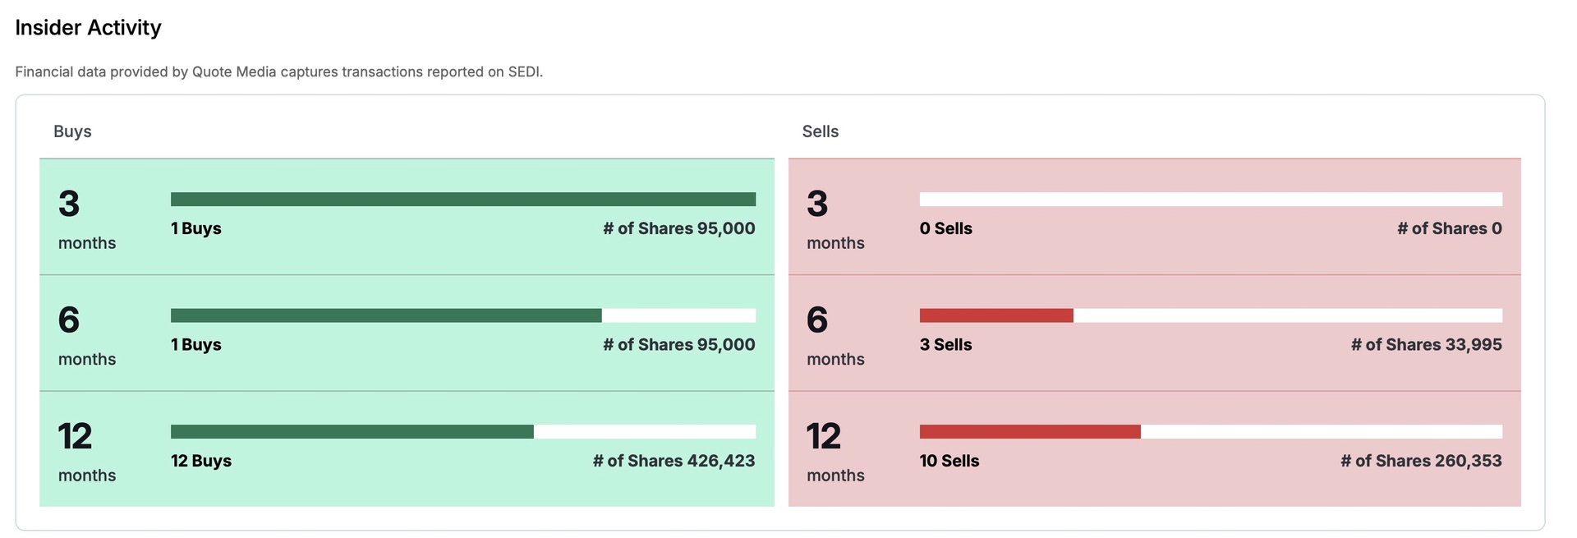Click the "# of Shares 33,995" value
This screenshot has width=1577, height=538.
click(x=1426, y=345)
